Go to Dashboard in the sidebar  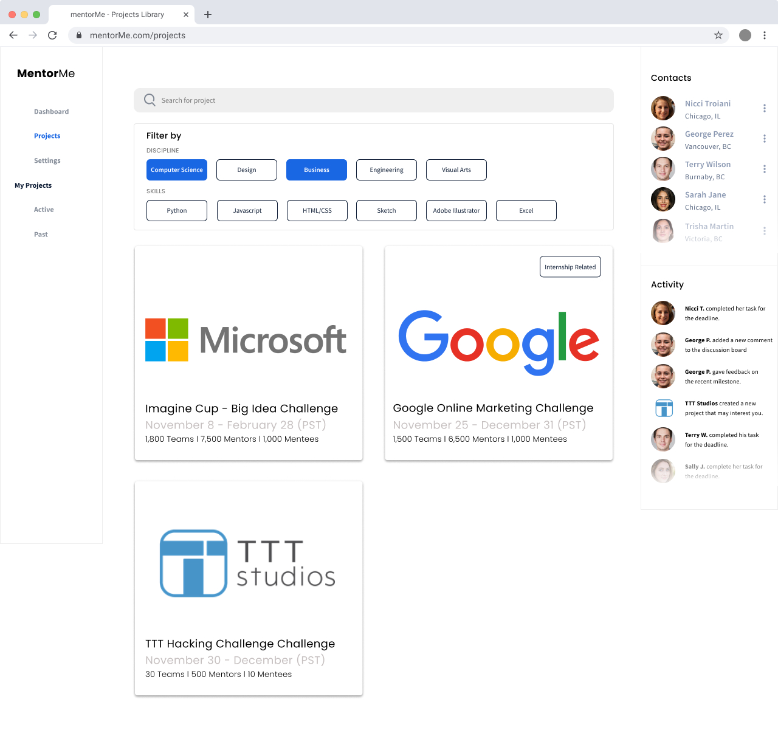pos(51,112)
